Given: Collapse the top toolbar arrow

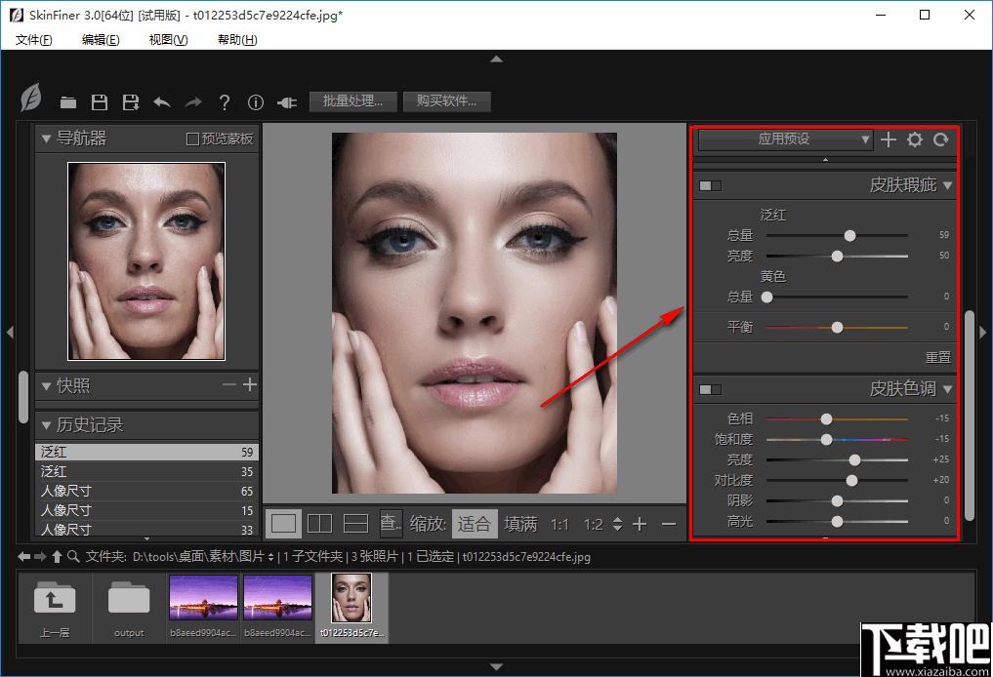Looking at the screenshot, I should click(x=496, y=59).
